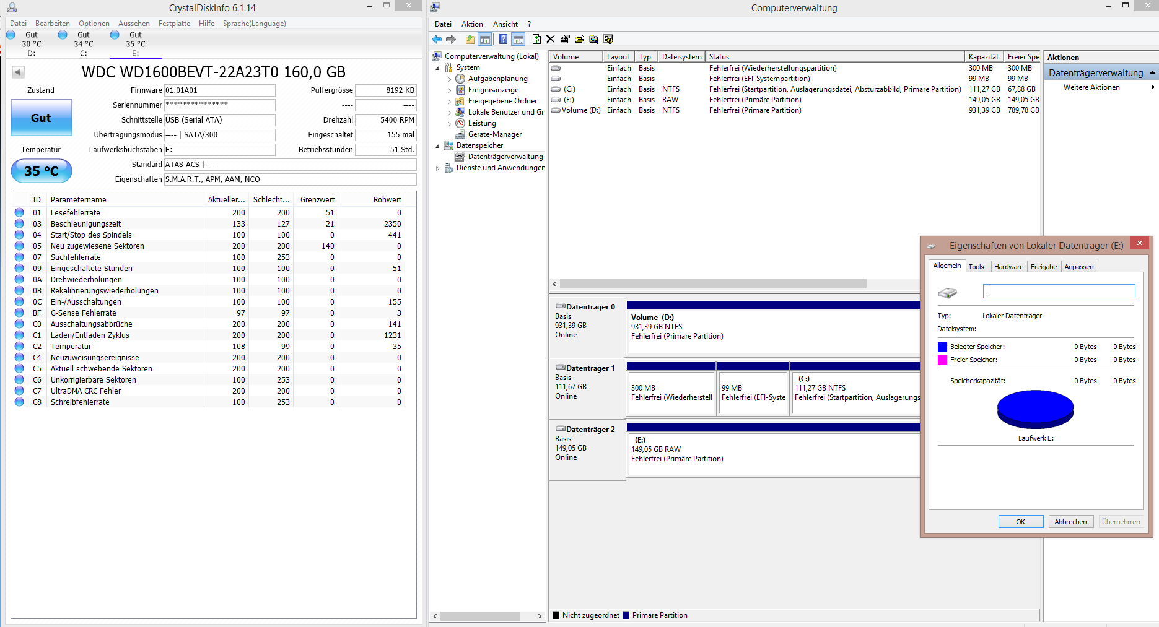Click the CrystalDiskInfo title bar app icon
This screenshot has width=1159, height=627.
(x=12, y=7)
